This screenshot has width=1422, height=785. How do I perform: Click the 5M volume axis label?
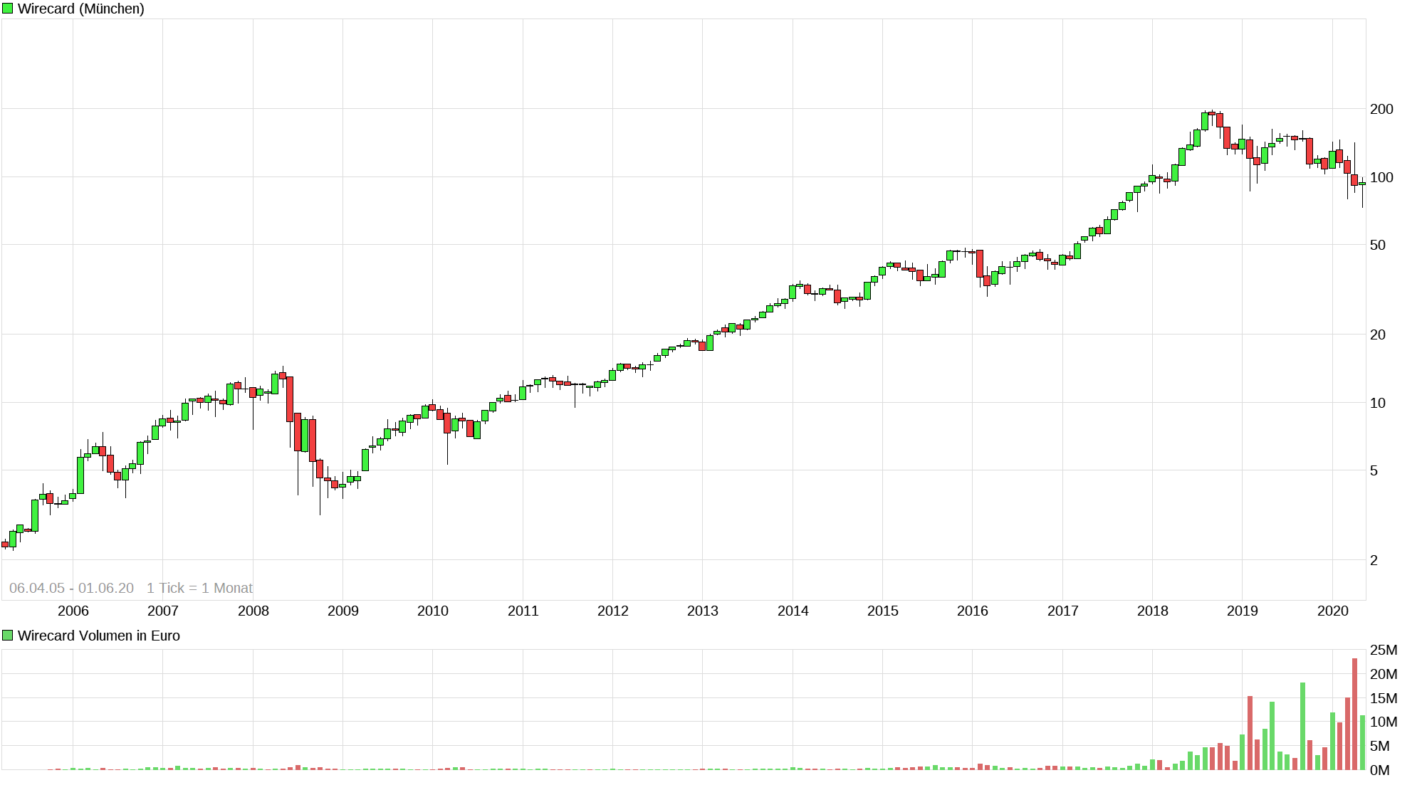tap(1380, 746)
